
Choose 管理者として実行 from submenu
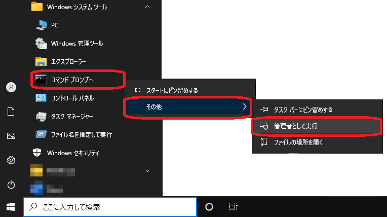click(x=295, y=125)
